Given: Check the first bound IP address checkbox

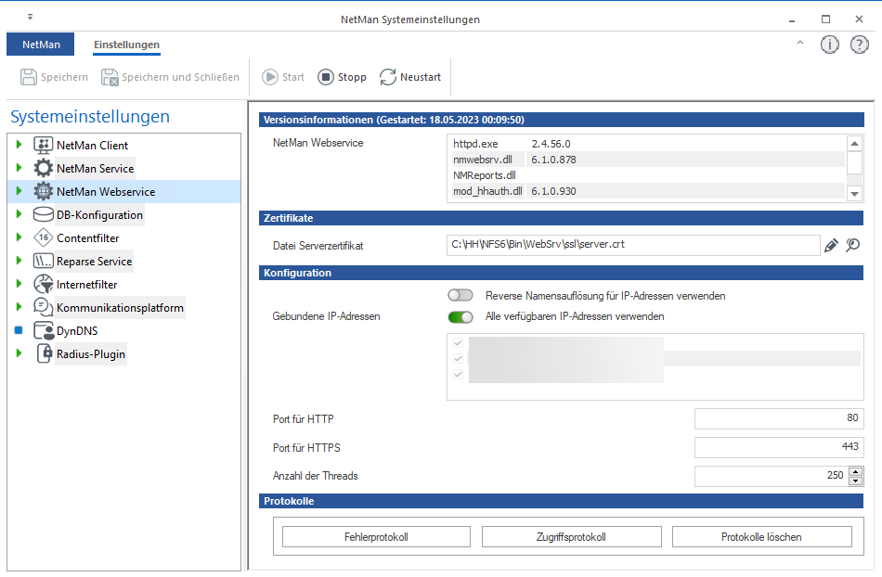Looking at the screenshot, I should [x=458, y=342].
